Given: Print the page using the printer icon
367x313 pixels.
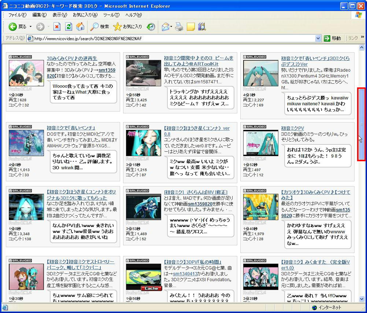Looking at the screenshot, I should (179, 27).
